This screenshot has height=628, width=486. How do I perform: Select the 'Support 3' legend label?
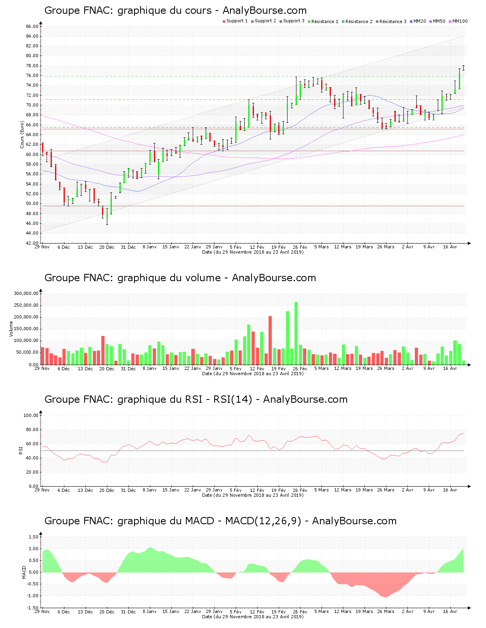294,21
